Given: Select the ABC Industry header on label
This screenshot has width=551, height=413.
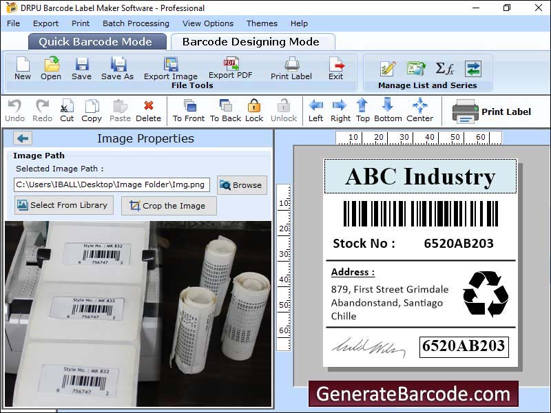Looking at the screenshot, I should pos(420,176).
